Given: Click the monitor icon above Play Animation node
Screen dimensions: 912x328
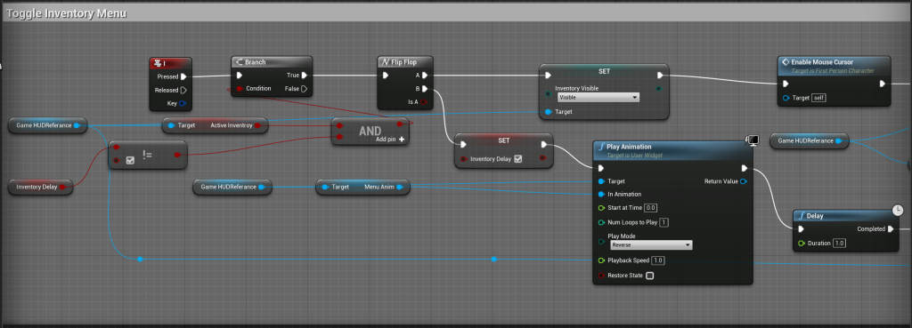Looking at the screenshot, I should point(753,140).
